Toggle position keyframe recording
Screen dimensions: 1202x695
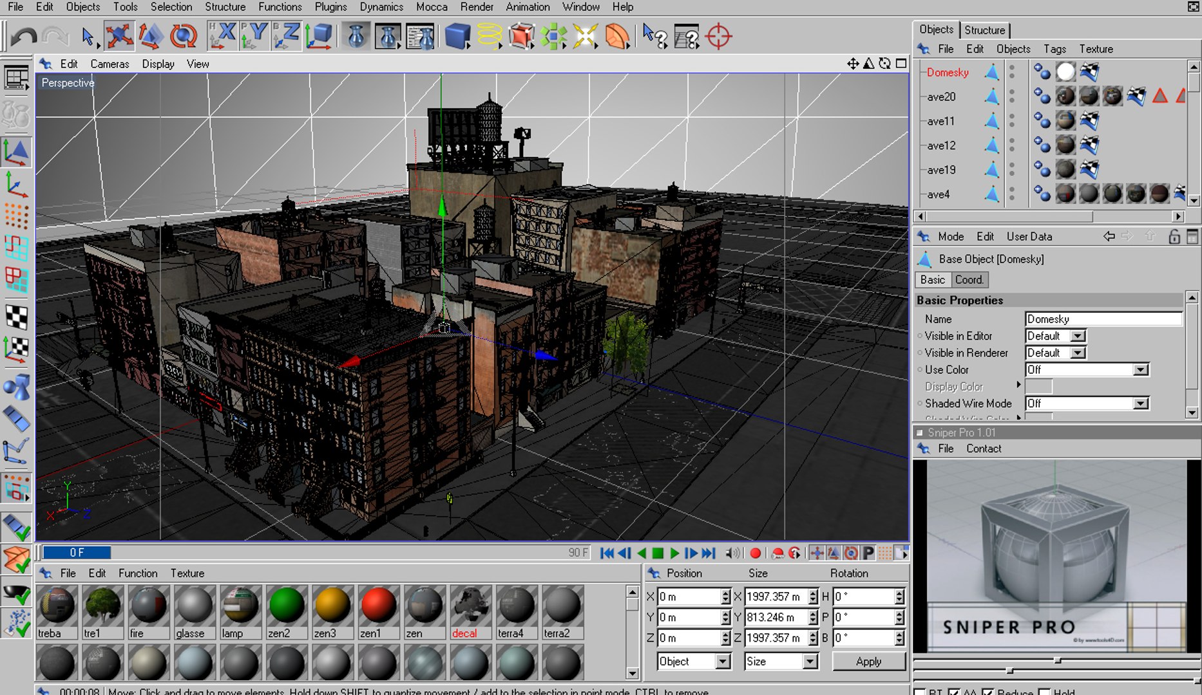click(x=816, y=553)
